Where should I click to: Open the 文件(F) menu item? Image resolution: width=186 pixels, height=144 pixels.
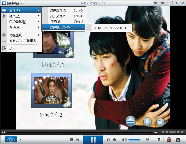pyautogui.click(x=21, y=10)
